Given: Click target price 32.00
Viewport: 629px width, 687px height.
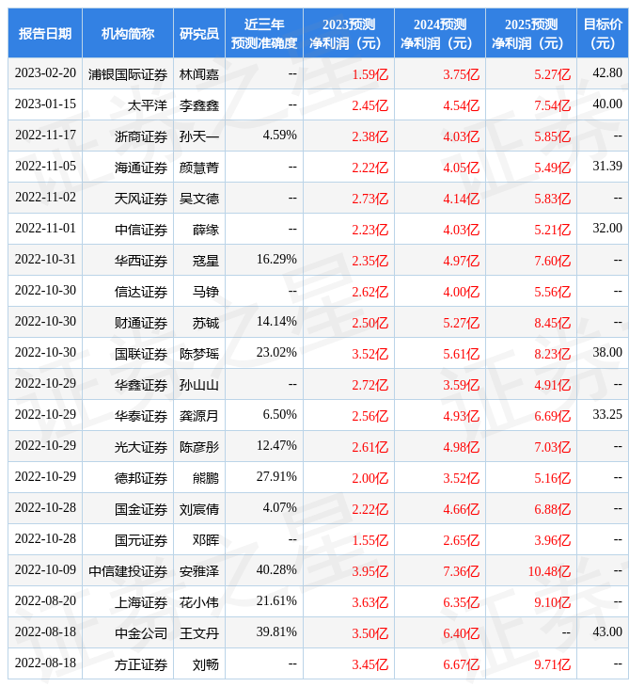Looking at the screenshot, I should click(607, 229).
